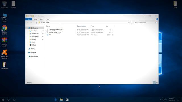Click the Back navigation arrow
The height and width of the screenshot is (102, 182).
28,22
